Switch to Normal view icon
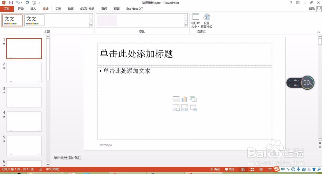 pos(243,169)
